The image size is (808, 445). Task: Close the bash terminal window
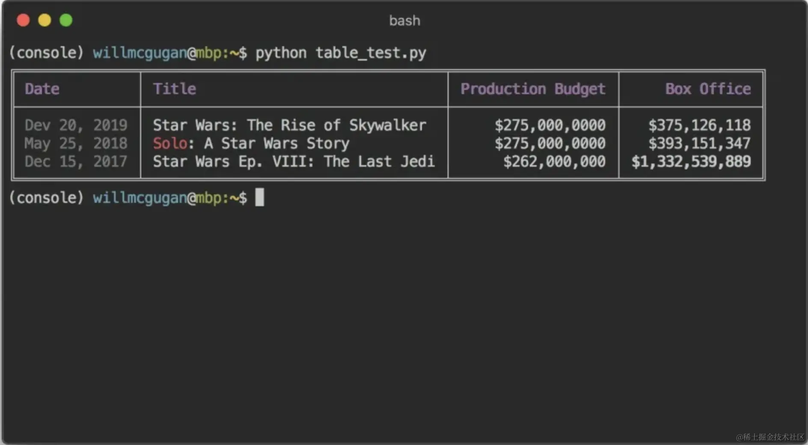coord(23,20)
